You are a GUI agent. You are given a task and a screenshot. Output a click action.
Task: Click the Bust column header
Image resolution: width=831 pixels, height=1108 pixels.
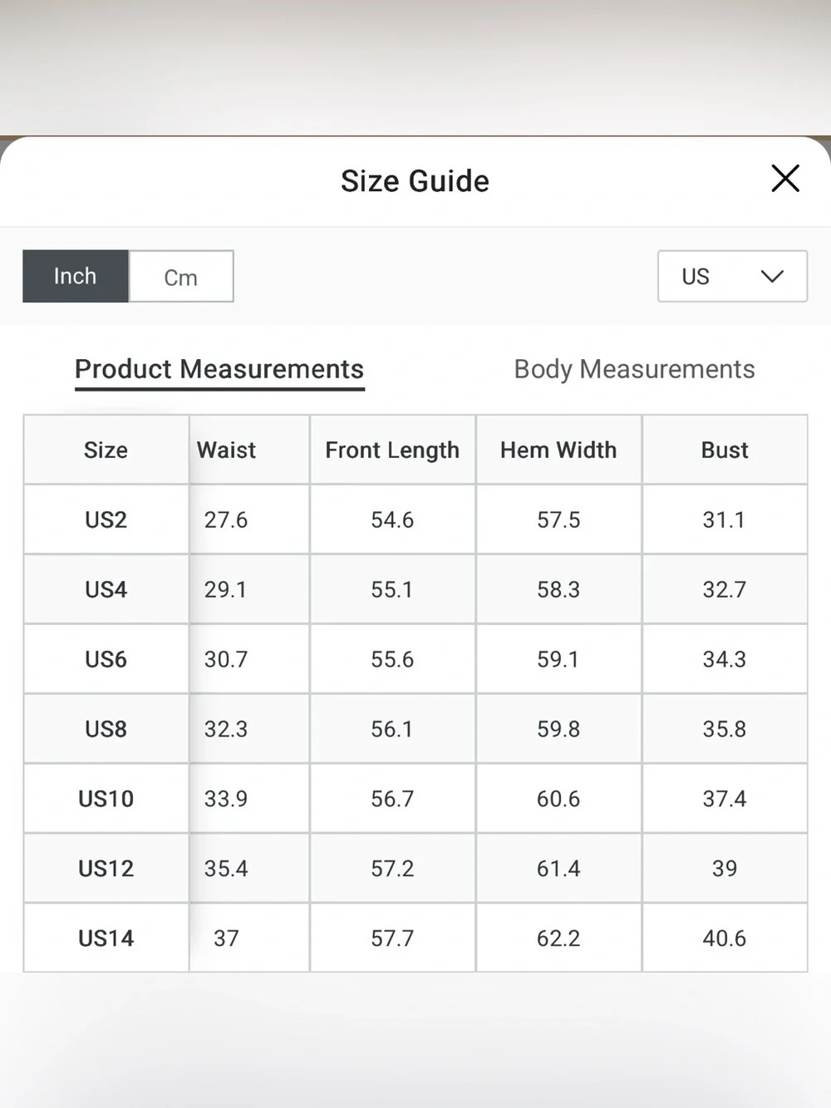tap(725, 450)
